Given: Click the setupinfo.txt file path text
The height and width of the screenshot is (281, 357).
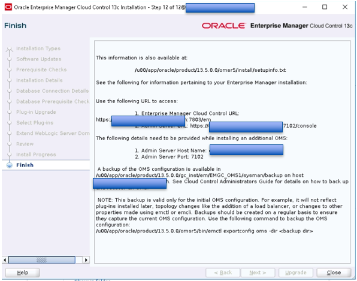Looking at the screenshot, I should pos(210,70).
